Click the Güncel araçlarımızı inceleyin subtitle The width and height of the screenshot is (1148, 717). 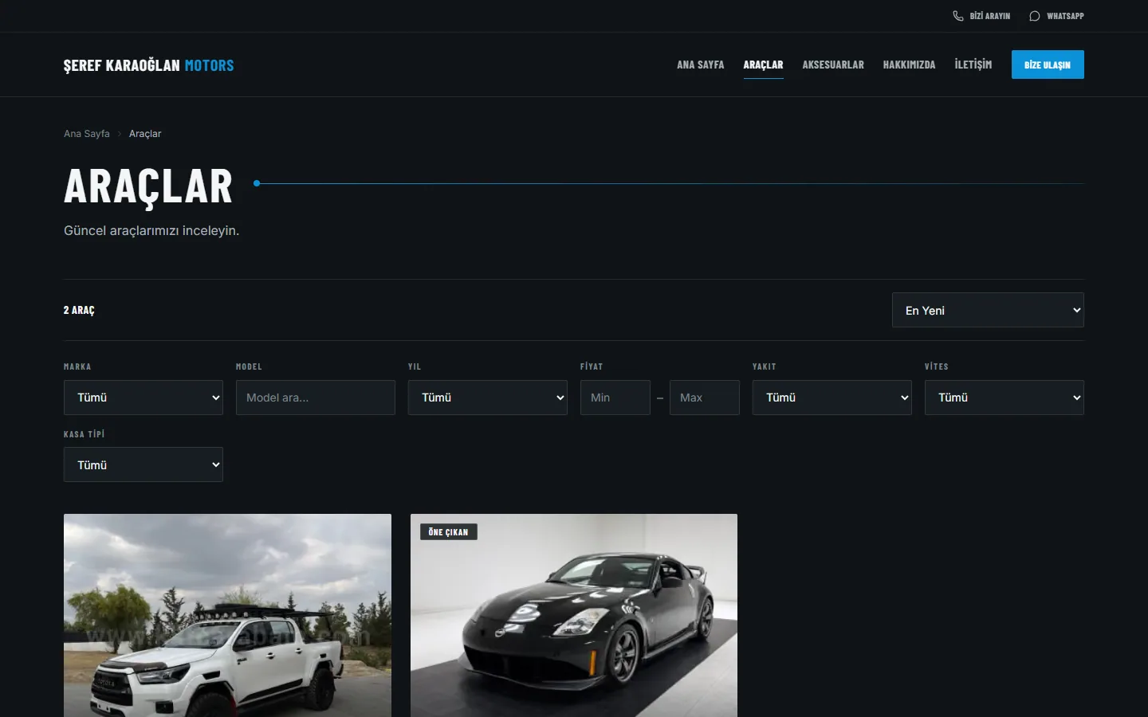coord(151,230)
